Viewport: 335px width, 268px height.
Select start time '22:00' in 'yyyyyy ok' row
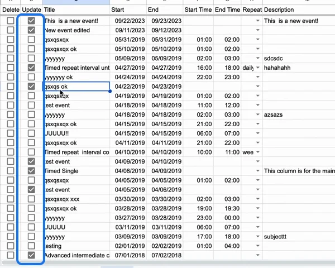198,77
